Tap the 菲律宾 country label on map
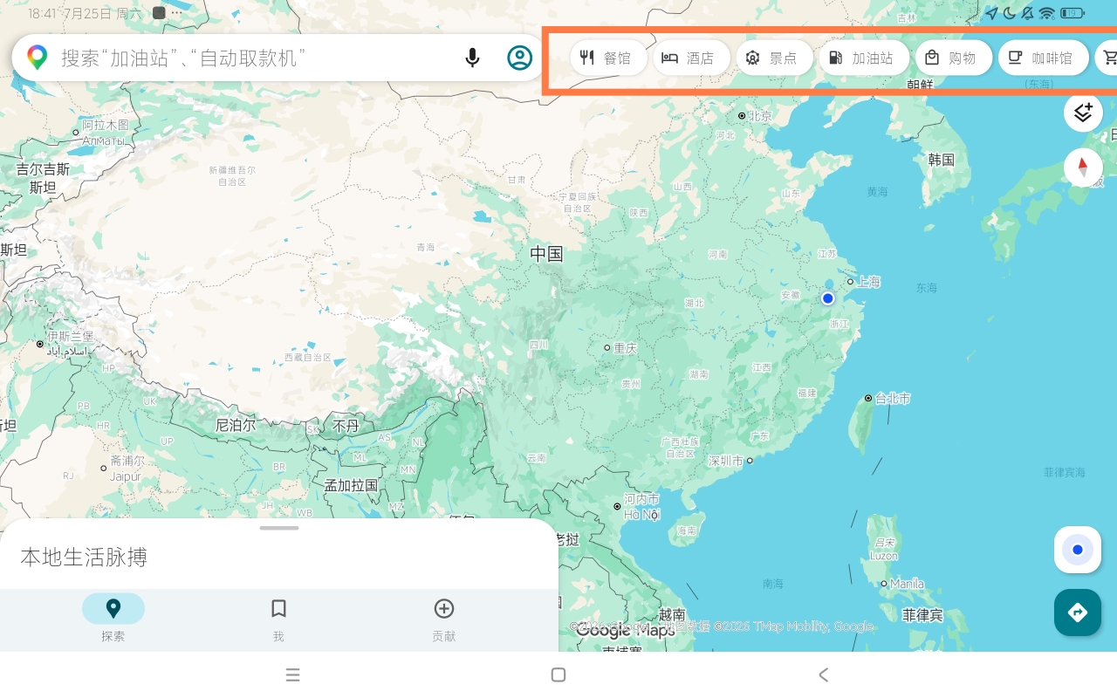Viewport: 1117px width, 698px height. [x=922, y=615]
